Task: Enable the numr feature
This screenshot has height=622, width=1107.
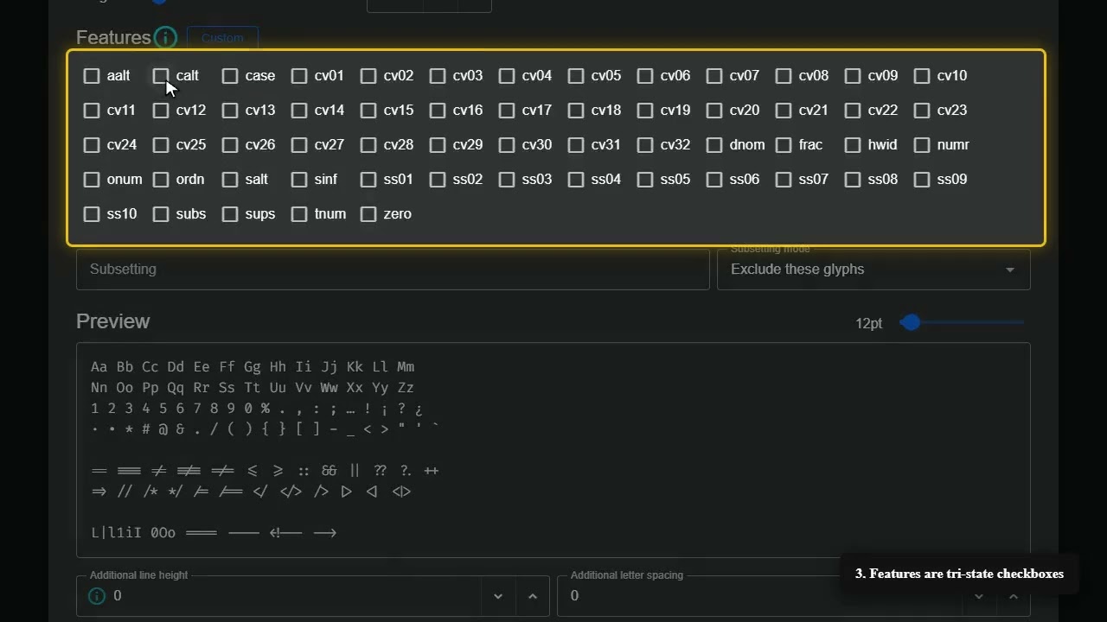Action: [x=922, y=145]
